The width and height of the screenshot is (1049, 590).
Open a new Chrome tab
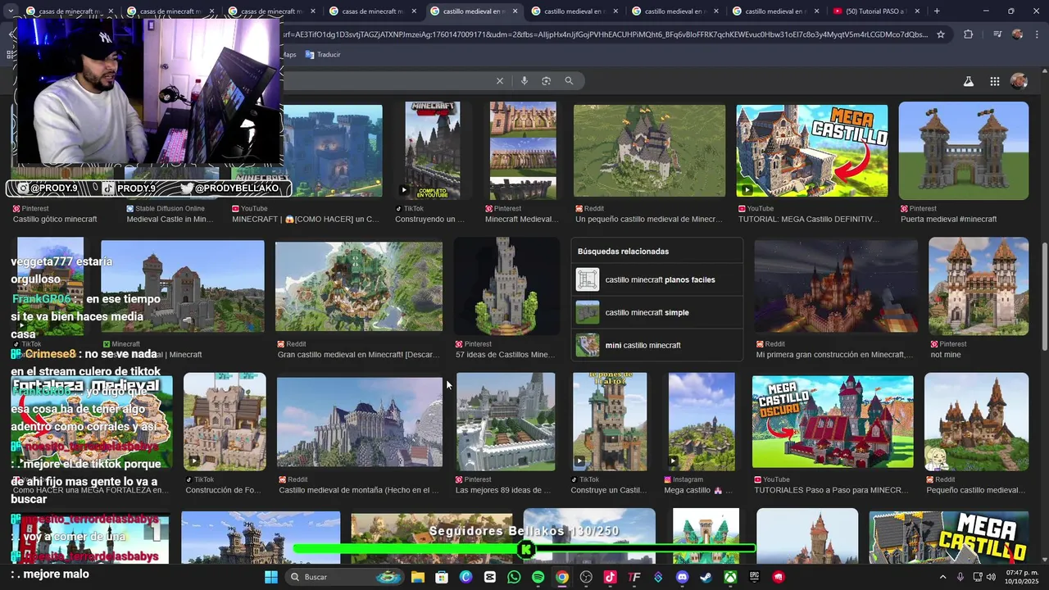[937, 11]
